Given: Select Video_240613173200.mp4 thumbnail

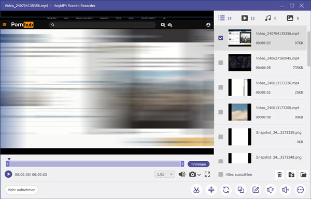Looking at the screenshot, I should (239, 112).
